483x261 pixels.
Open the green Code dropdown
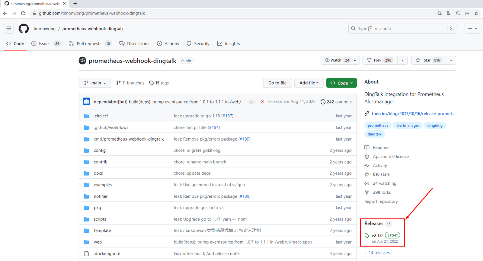(341, 83)
